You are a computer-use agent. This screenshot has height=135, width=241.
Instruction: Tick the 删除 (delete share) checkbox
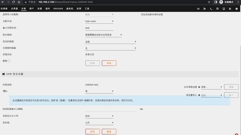[9, 61]
